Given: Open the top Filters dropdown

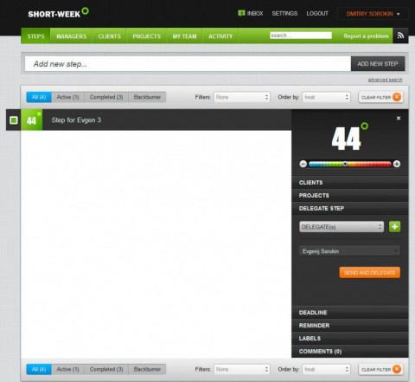Looking at the screenshot, I should 242,97.
